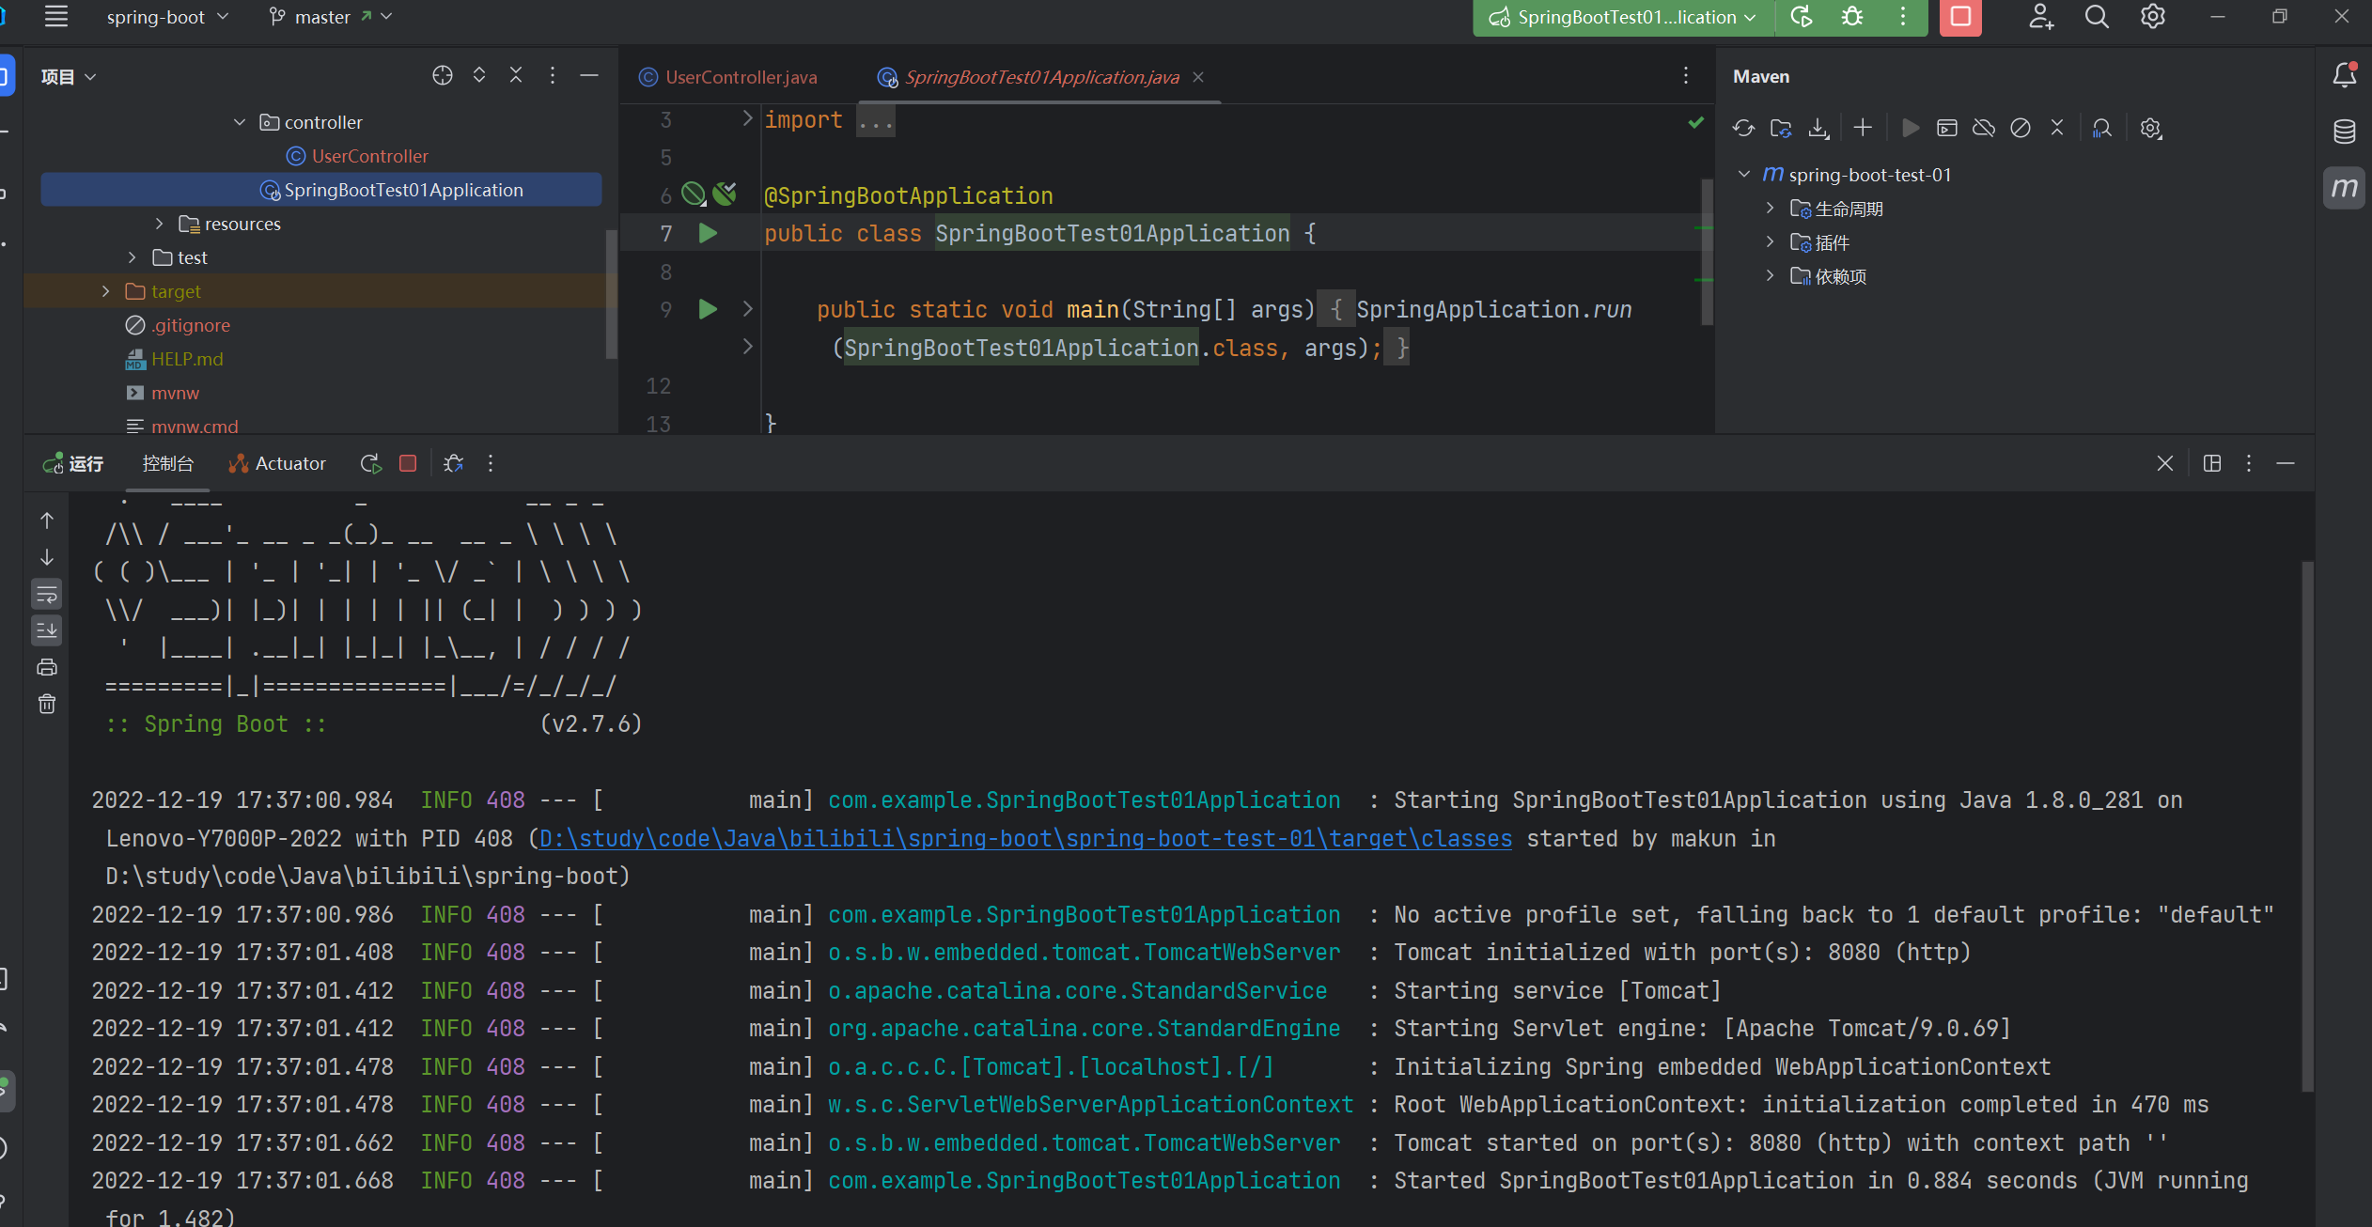This screenshot has width=2372, height=1227.
Task: Switch to SpringBootTest01Application.java editor tab
Action: point(1030,77)
